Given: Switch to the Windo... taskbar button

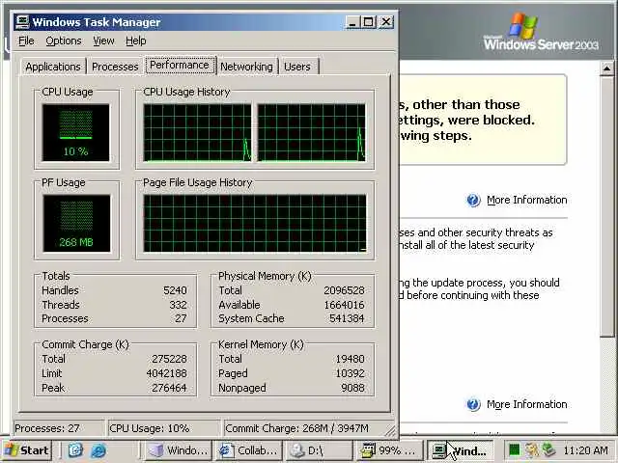Looking at the screenshot, I should pos(177,450).
